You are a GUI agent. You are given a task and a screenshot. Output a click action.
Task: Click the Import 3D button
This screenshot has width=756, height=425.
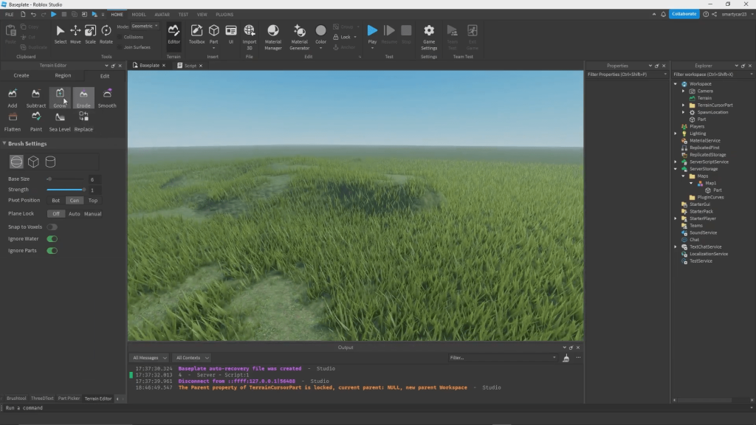pos(250,37)
